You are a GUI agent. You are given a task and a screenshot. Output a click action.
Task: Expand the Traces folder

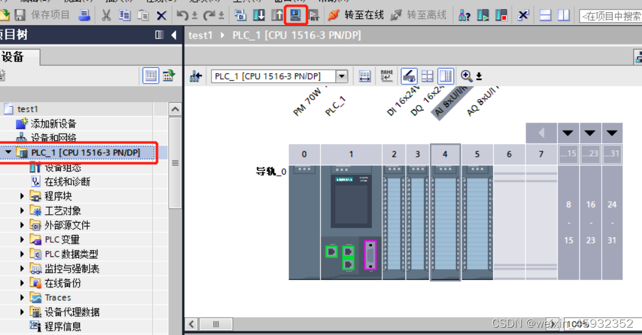(22, 297)
